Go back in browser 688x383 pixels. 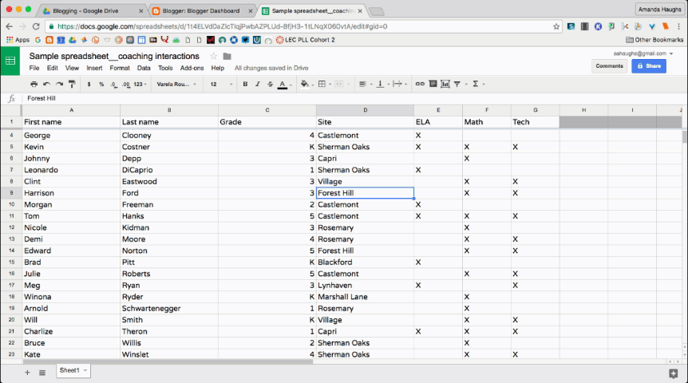click(x=9, y=26)
